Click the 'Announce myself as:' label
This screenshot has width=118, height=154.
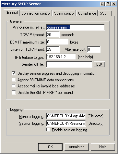coord(29,27)
